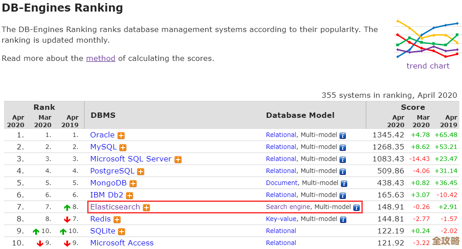Expand the plus icon next to Oracle
The image size is (462, 249).
[x=121, y=136]
